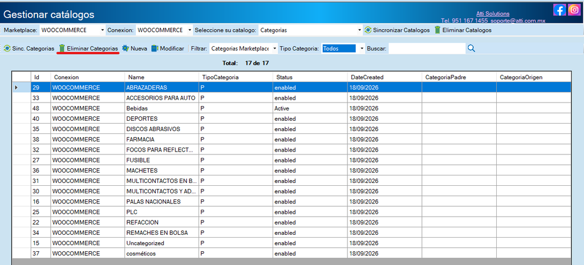Screen dimensions: 584x265
Task: Open the Facebook icon link
Action: click(559, 10)
